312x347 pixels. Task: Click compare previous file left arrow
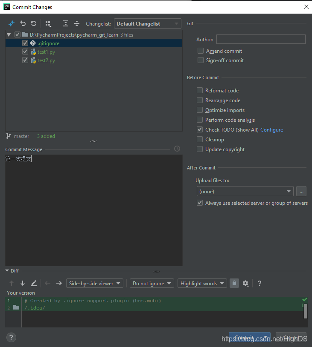tap(48, 283)
